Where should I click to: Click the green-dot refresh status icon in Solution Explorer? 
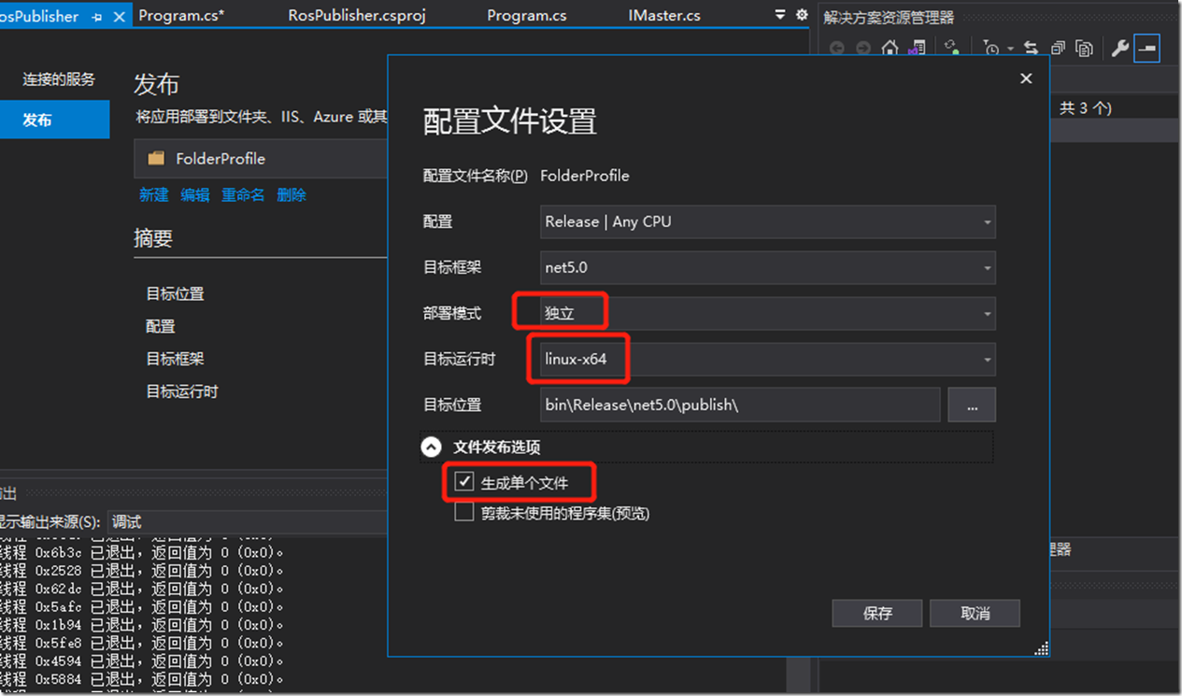[x=951, y=49]
